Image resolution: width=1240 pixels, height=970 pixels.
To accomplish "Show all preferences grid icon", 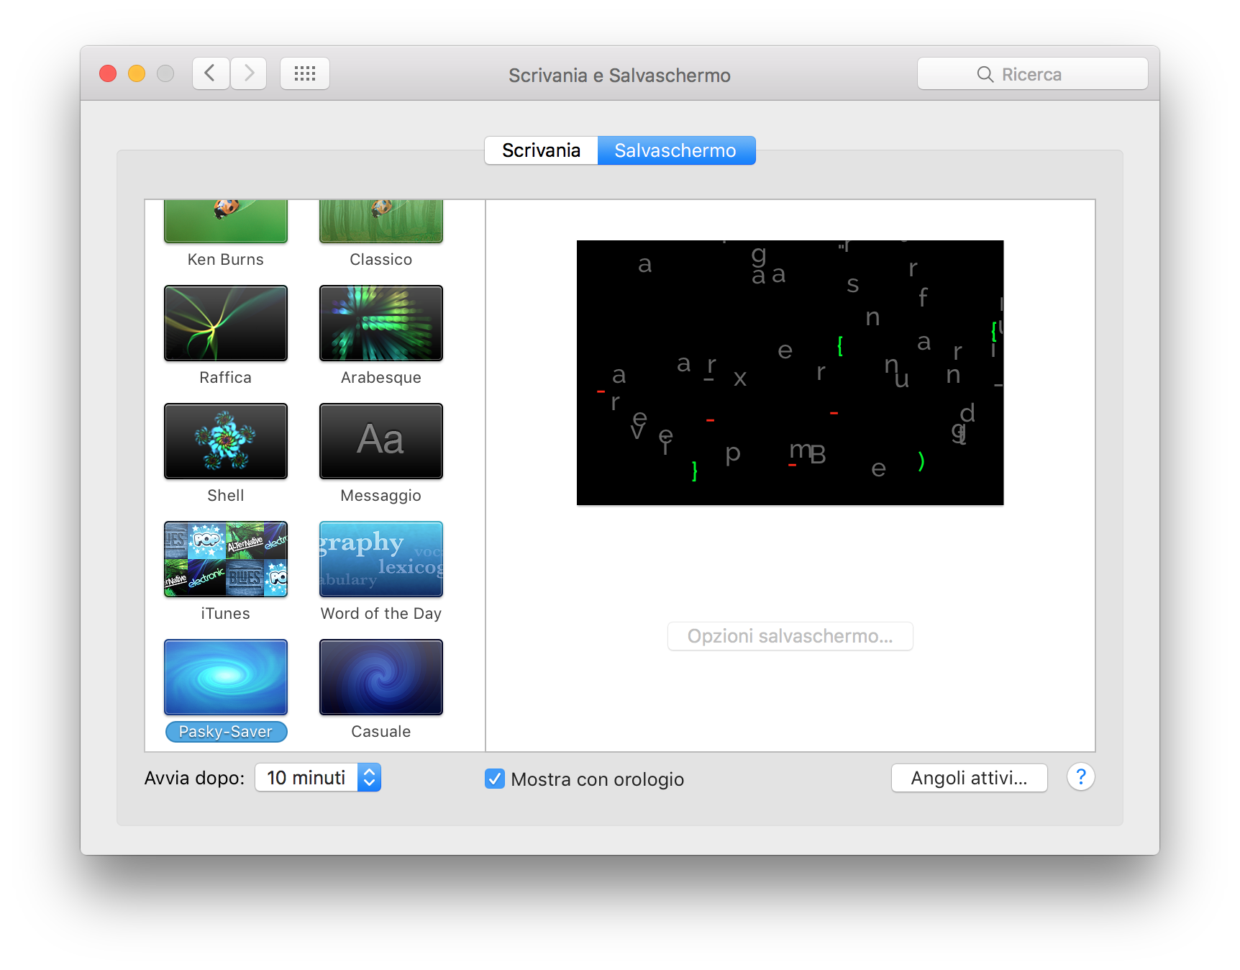I will (305, 73).
